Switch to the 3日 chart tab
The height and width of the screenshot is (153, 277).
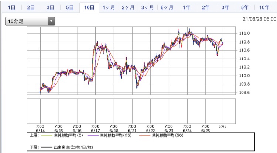point(51,8)
